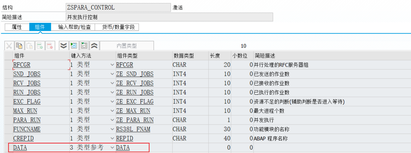The image size is (411, 153).
Task: Delete row using the red-minus icon
Action: (49, 46)
